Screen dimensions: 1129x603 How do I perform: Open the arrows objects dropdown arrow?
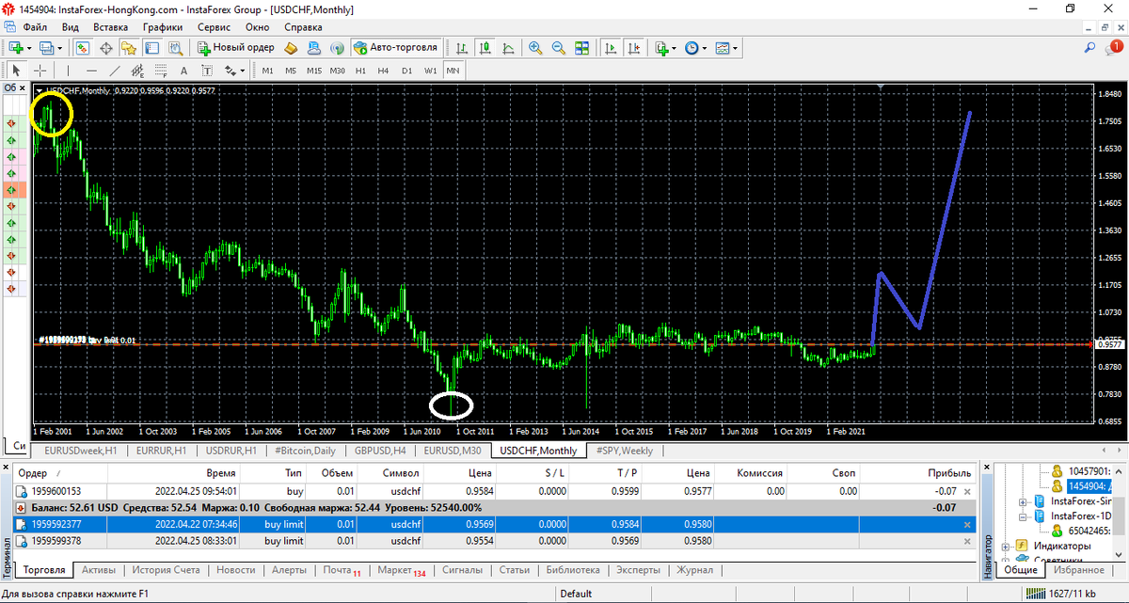(x=242, y=71)
